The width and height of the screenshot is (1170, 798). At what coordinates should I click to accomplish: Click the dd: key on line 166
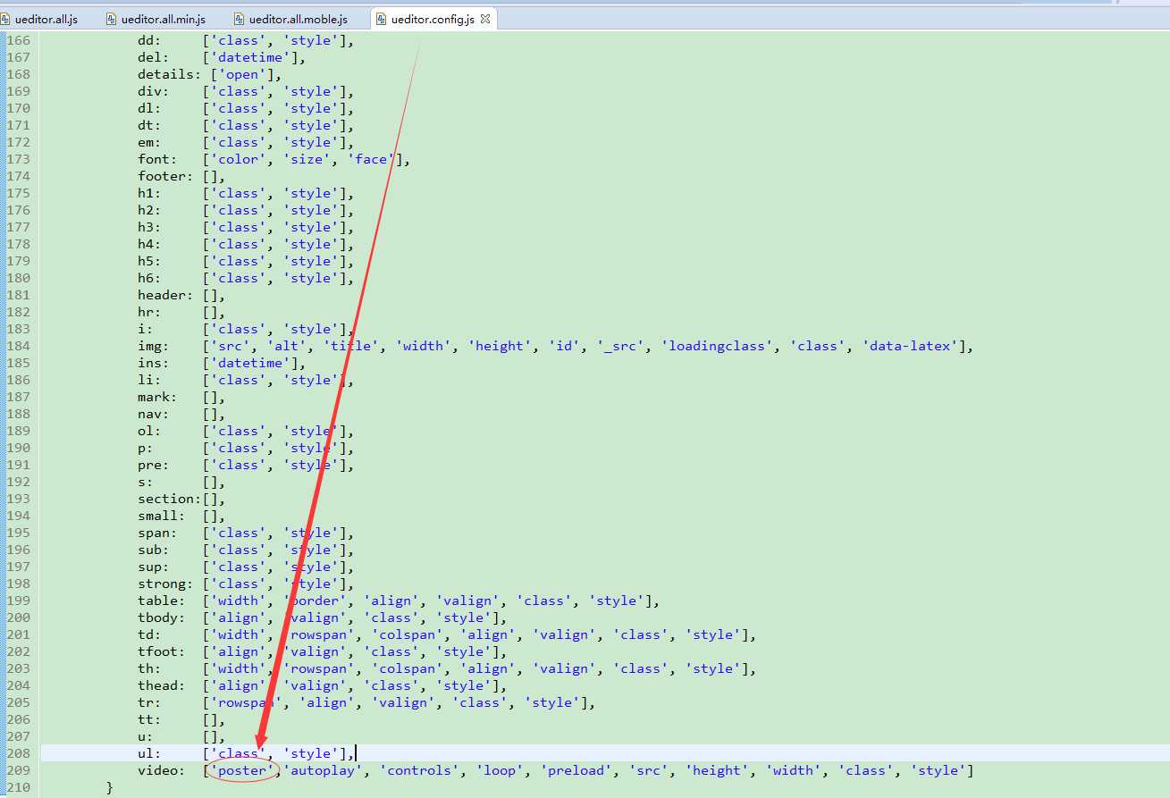(149, 40)
